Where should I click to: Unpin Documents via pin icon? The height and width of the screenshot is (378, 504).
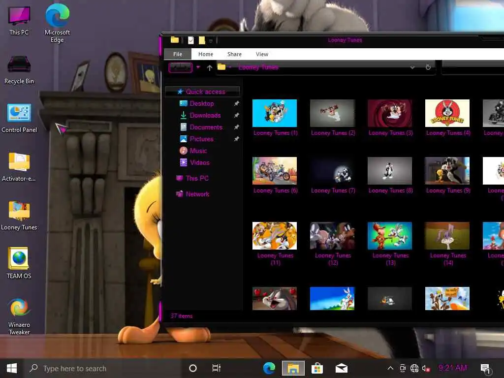[236, 127]
